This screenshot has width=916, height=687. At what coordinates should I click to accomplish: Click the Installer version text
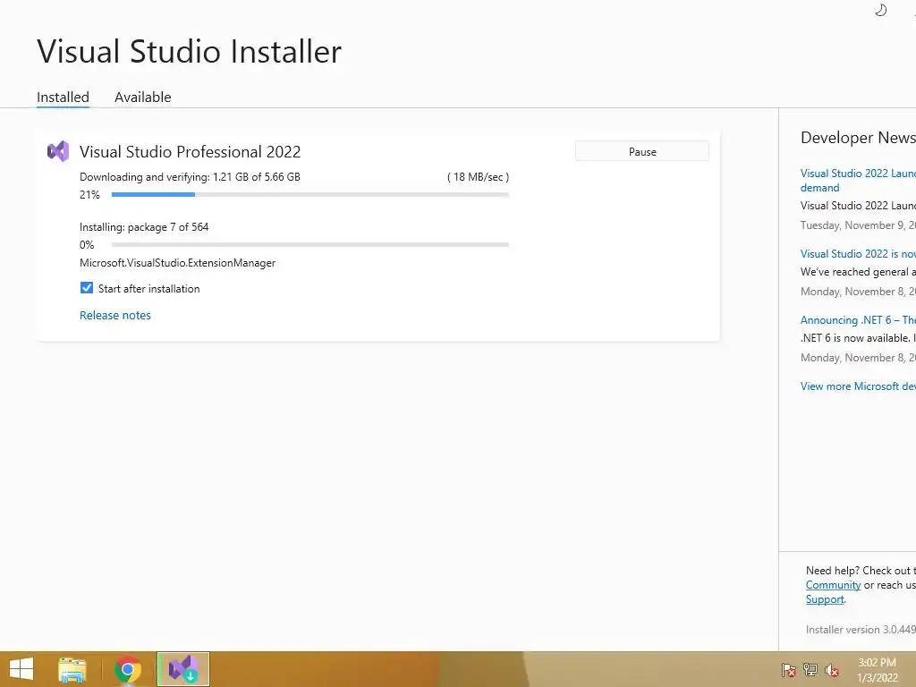point(861,630)
